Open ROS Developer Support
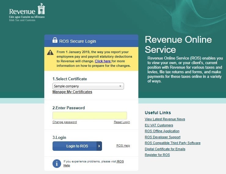Viewport: 226px width, 174px height. (162, 137)
